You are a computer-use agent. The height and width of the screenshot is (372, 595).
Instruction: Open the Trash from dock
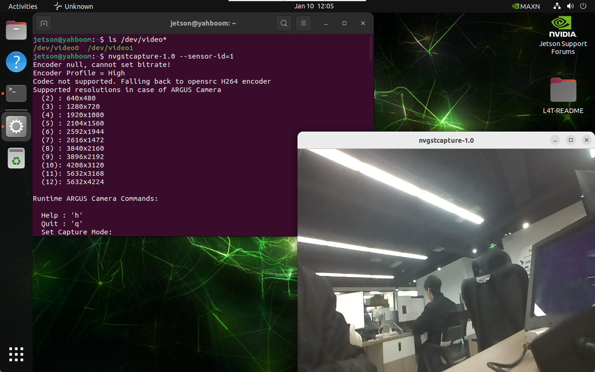tap(16, 158)
